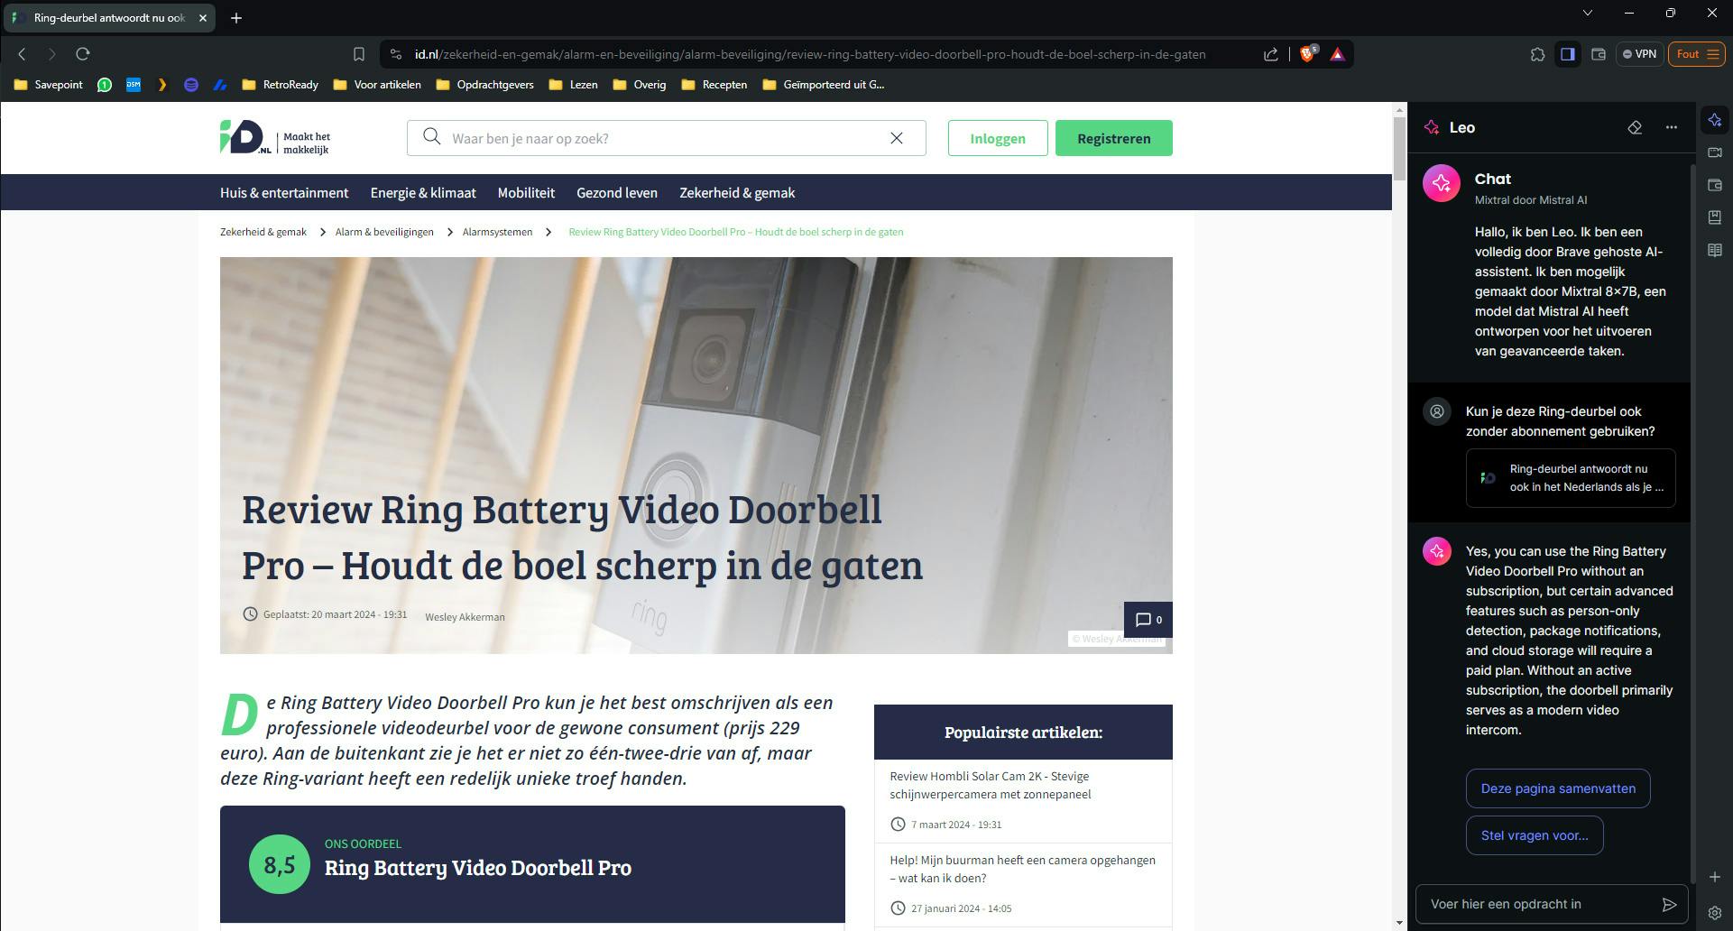This screenshot has height=931, width=1733.
Task: Open the Fout browser menu
Action: (1697, 54)
